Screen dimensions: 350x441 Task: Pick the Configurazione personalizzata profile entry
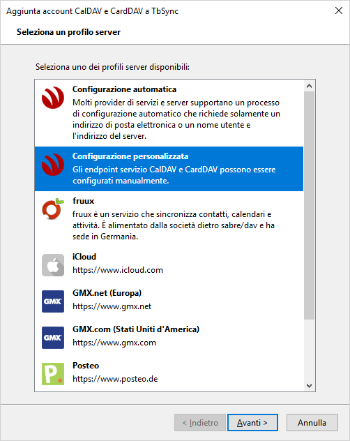[x=169, y=169]
